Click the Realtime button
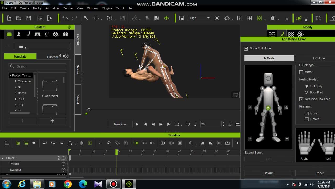 (120, 124)
